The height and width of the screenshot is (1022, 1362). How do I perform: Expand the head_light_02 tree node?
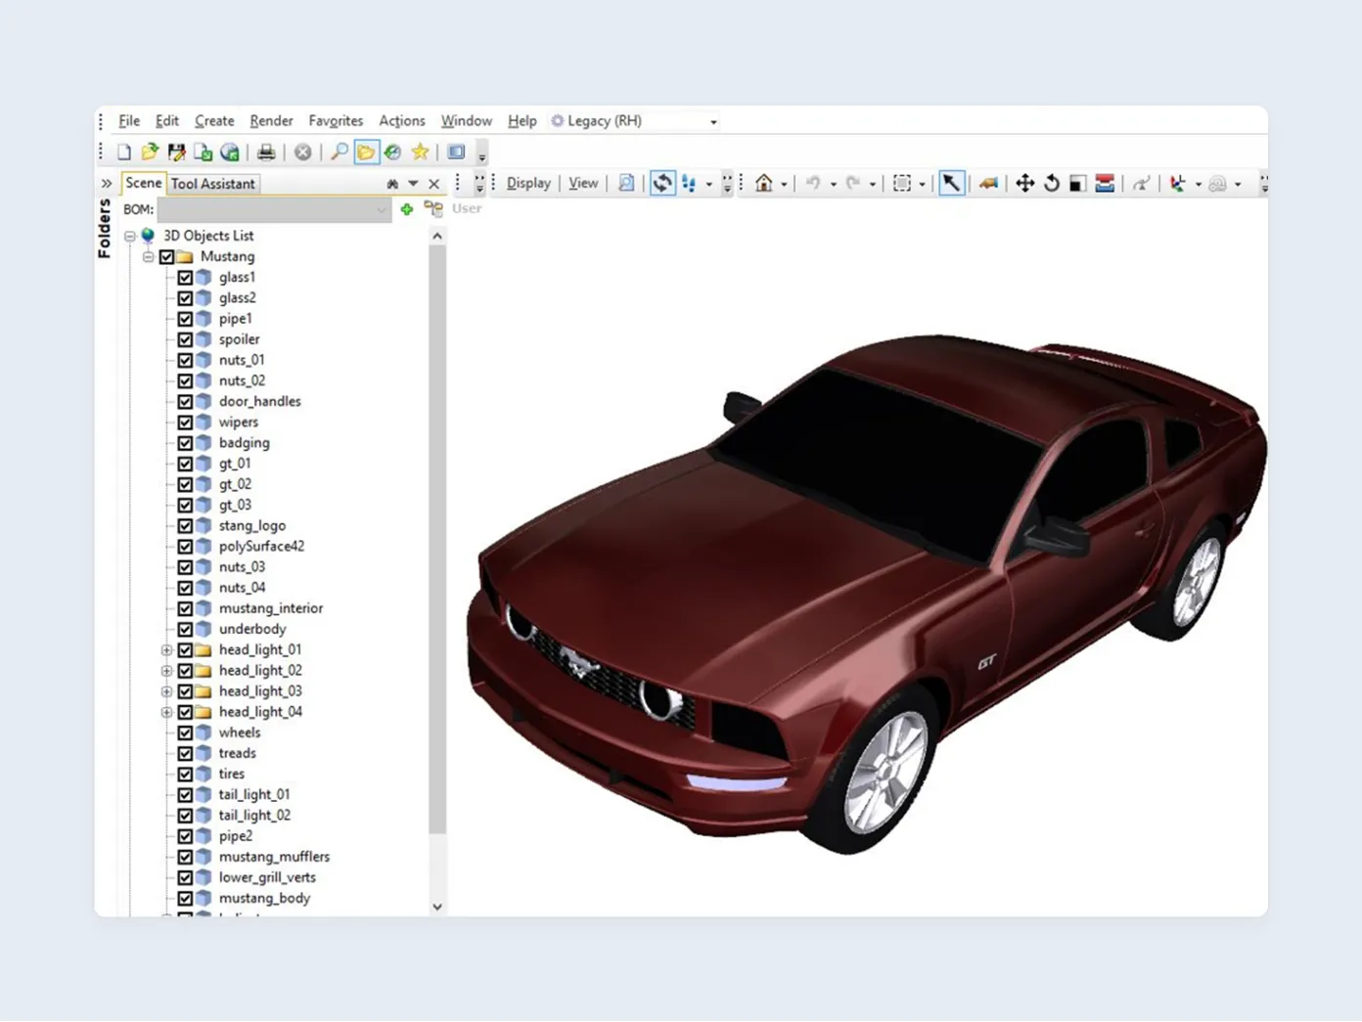(166, 671)
